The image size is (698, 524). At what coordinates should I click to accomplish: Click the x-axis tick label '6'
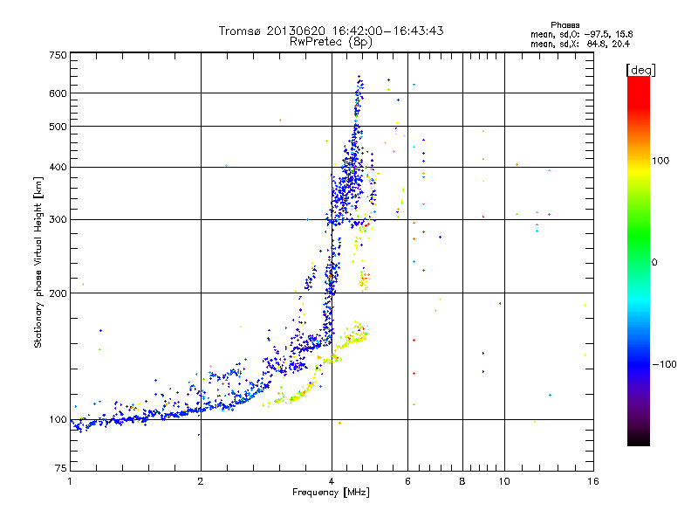coord(407,481)
